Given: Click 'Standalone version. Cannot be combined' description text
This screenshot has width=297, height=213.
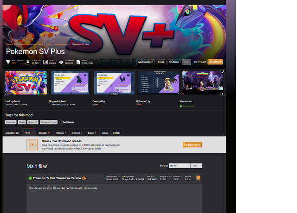Looking at the screenshot, I should click(63, 188).
